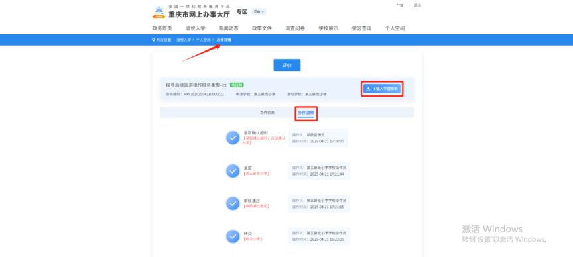This screenshot has width=573, height=257.
Task: Open the 政务首页 menu item
Action: [x=162, y=28]
